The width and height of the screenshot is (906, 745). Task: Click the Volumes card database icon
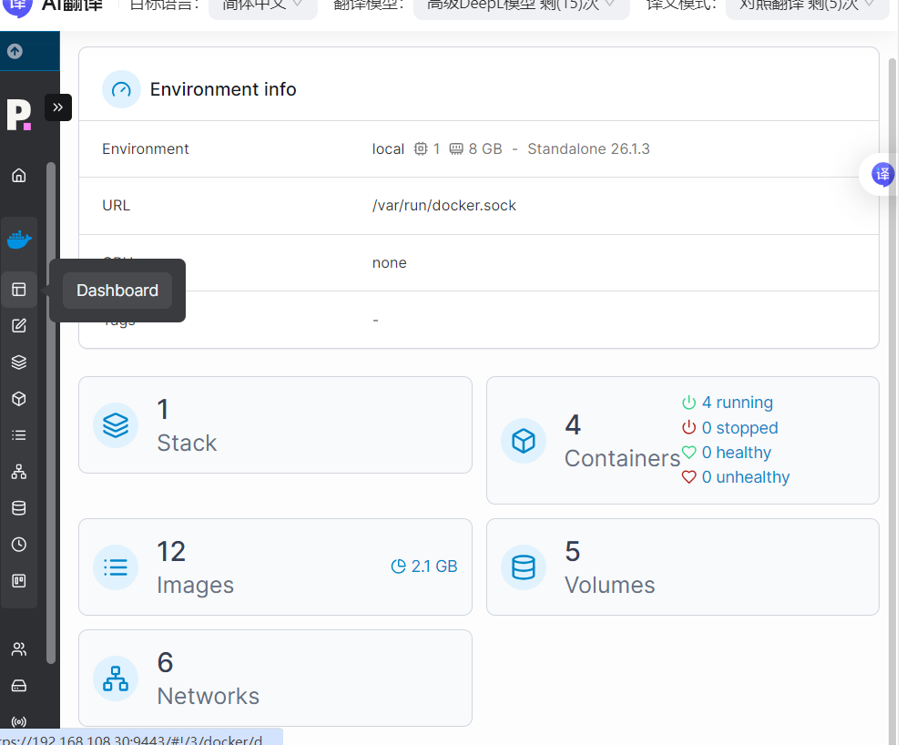(524, 567)
